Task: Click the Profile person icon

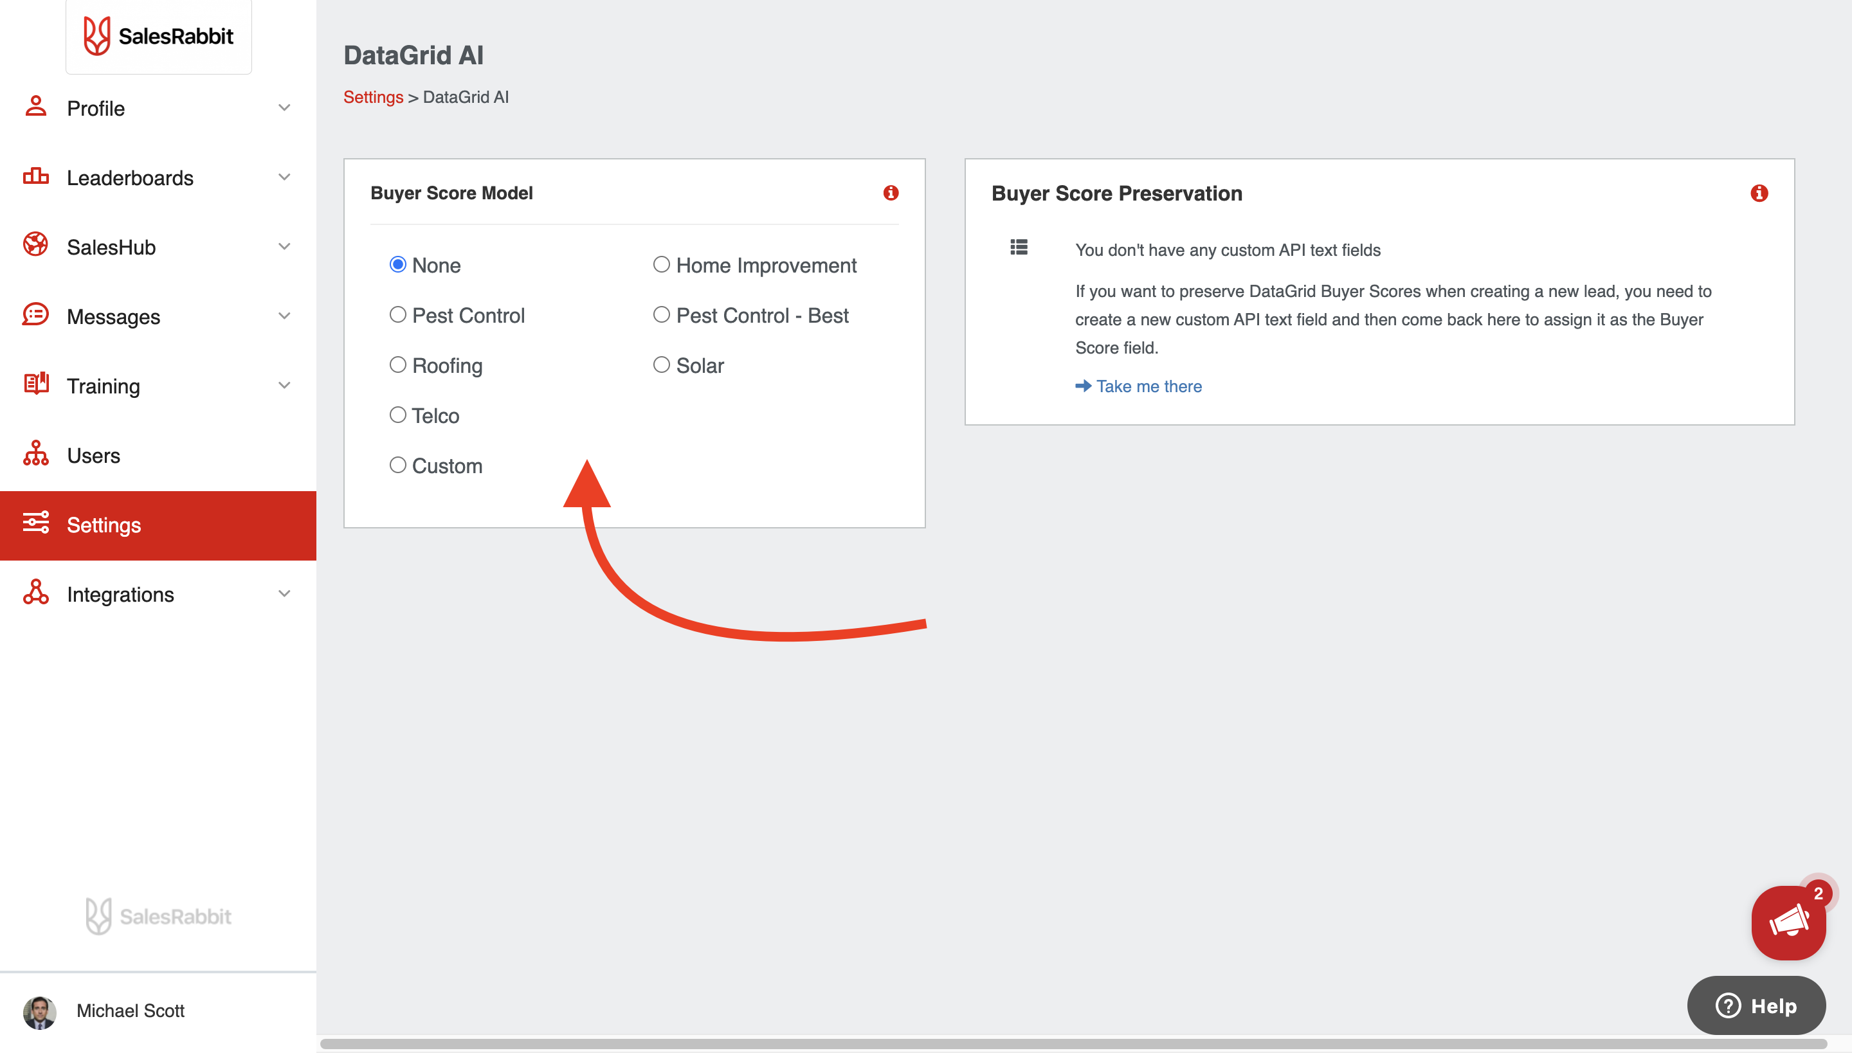Action: coord(35,107)
